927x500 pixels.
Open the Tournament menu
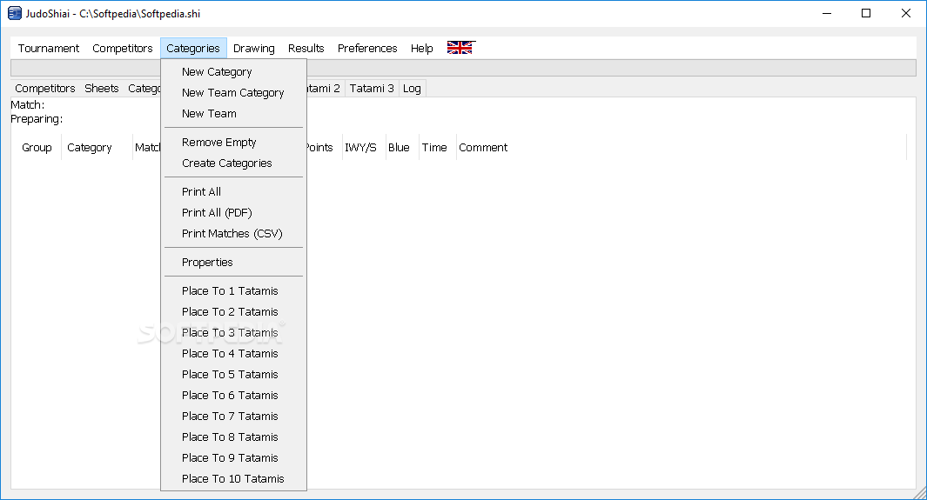(49, 49)
